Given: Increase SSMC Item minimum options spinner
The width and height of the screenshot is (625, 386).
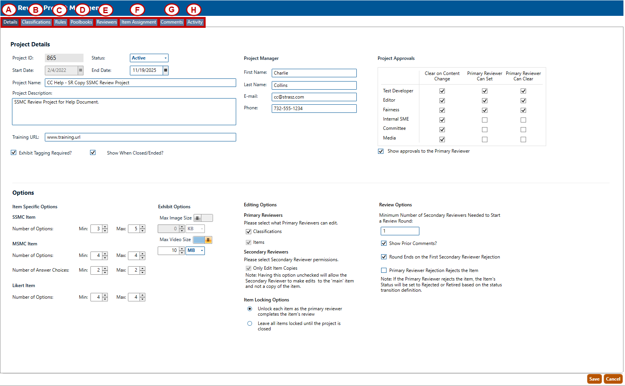Looking at the screenshot, I should pos(105,227).
